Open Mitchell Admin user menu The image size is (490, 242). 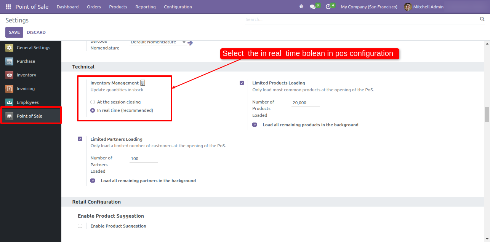(424, 7)
